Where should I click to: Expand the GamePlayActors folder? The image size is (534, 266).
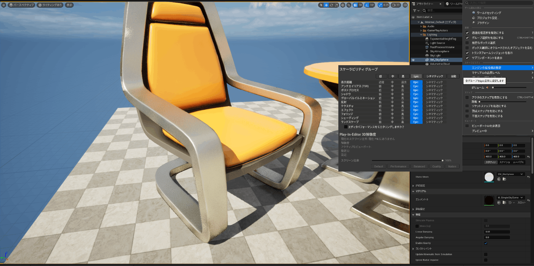421,30
